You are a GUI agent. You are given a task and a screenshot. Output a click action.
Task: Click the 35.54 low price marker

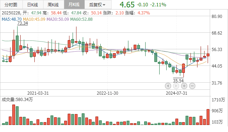click(x=178, y=81)
